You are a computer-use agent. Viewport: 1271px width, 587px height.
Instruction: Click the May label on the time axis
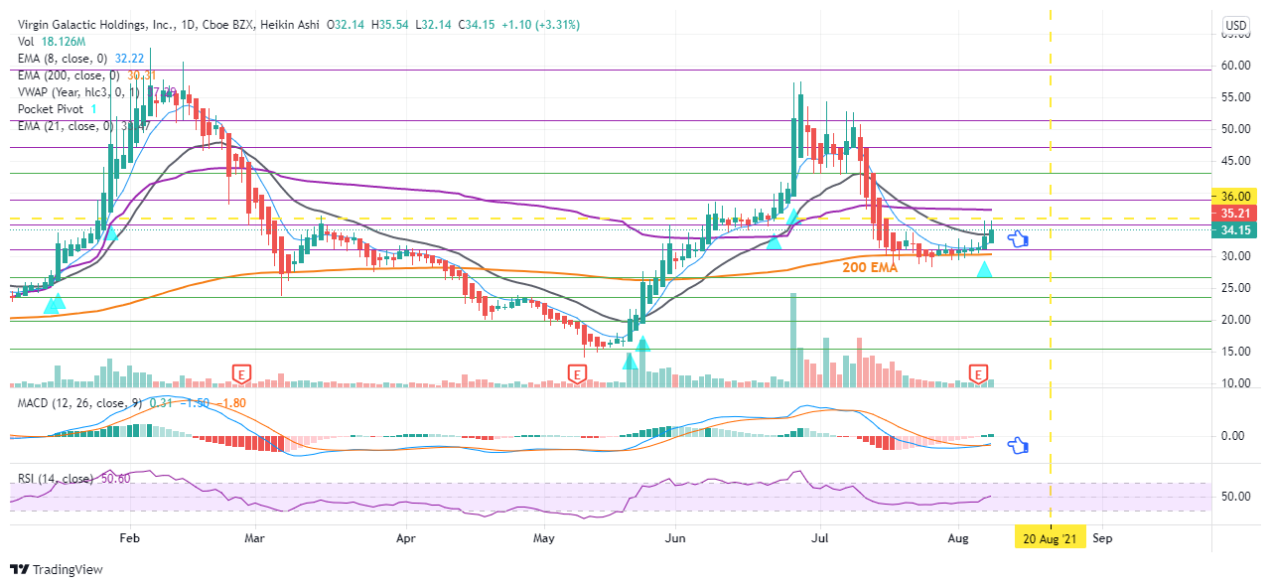[543, 538]
